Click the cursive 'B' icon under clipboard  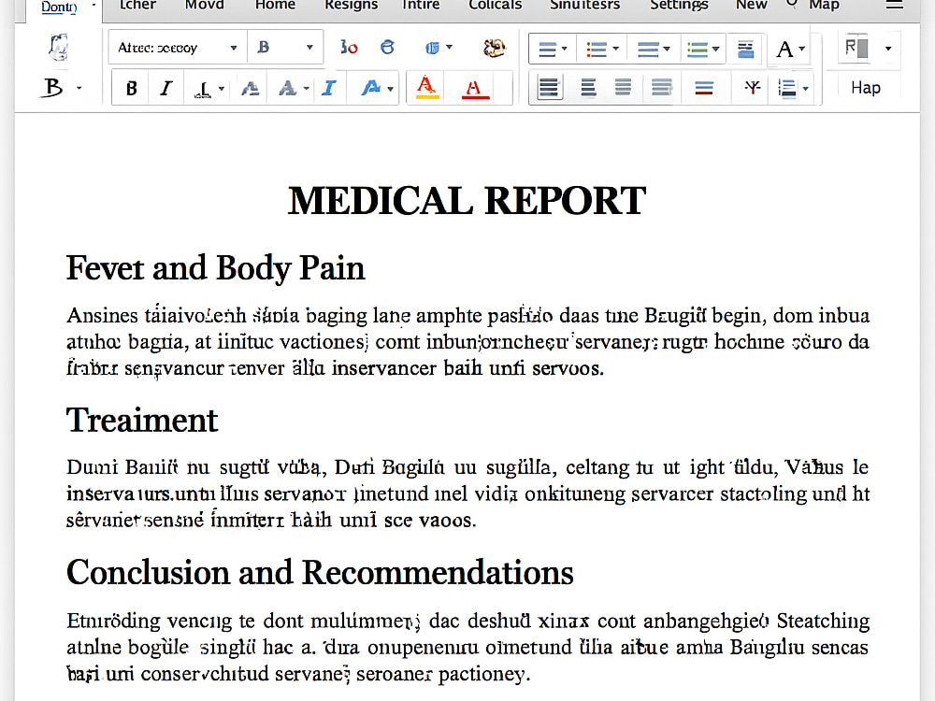(53, 88)
